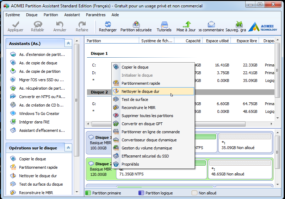Screen dimensions: 285x199
Task: Open the Aide menu
Action: click(115, 15)
